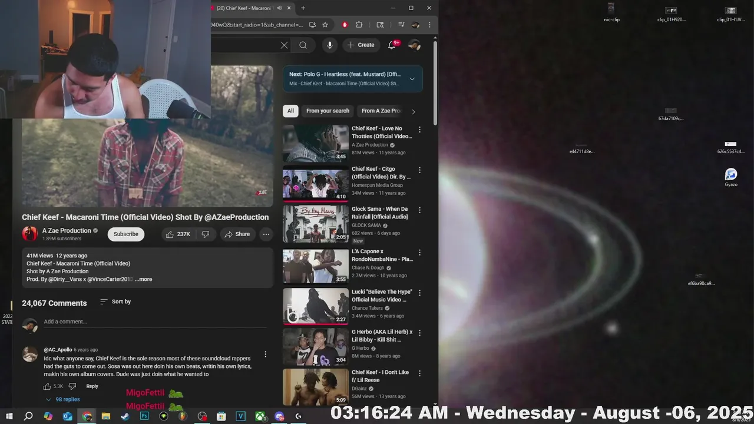754x424 pixels.
Task: Play L'A Capone x RondoNumbaNine thumbnail
Action: click(x=316, y=266)
